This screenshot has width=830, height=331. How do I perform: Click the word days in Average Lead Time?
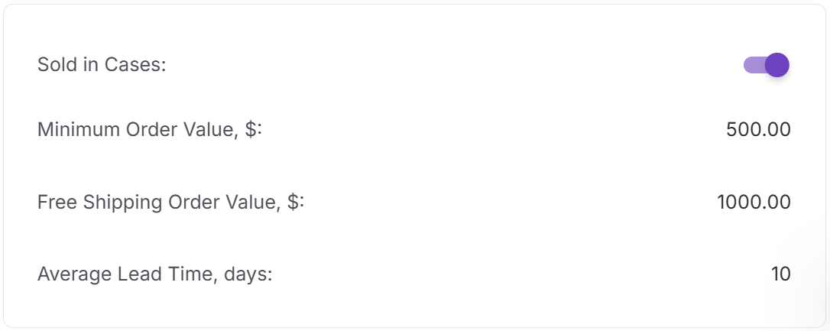click(248, 274)
